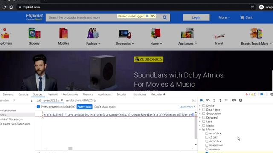
Task: Step over next function call
Action: pos(208,100)
